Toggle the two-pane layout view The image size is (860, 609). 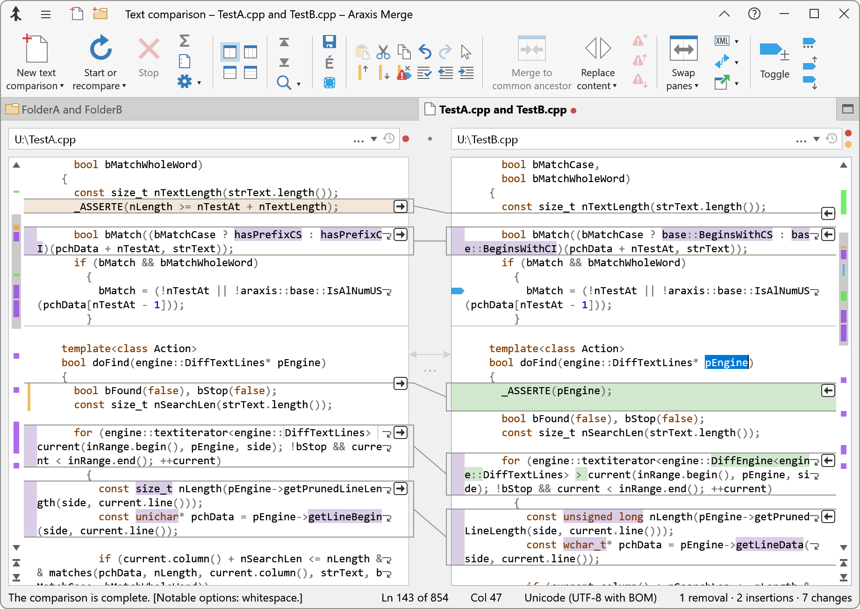[x=229, y=51]
